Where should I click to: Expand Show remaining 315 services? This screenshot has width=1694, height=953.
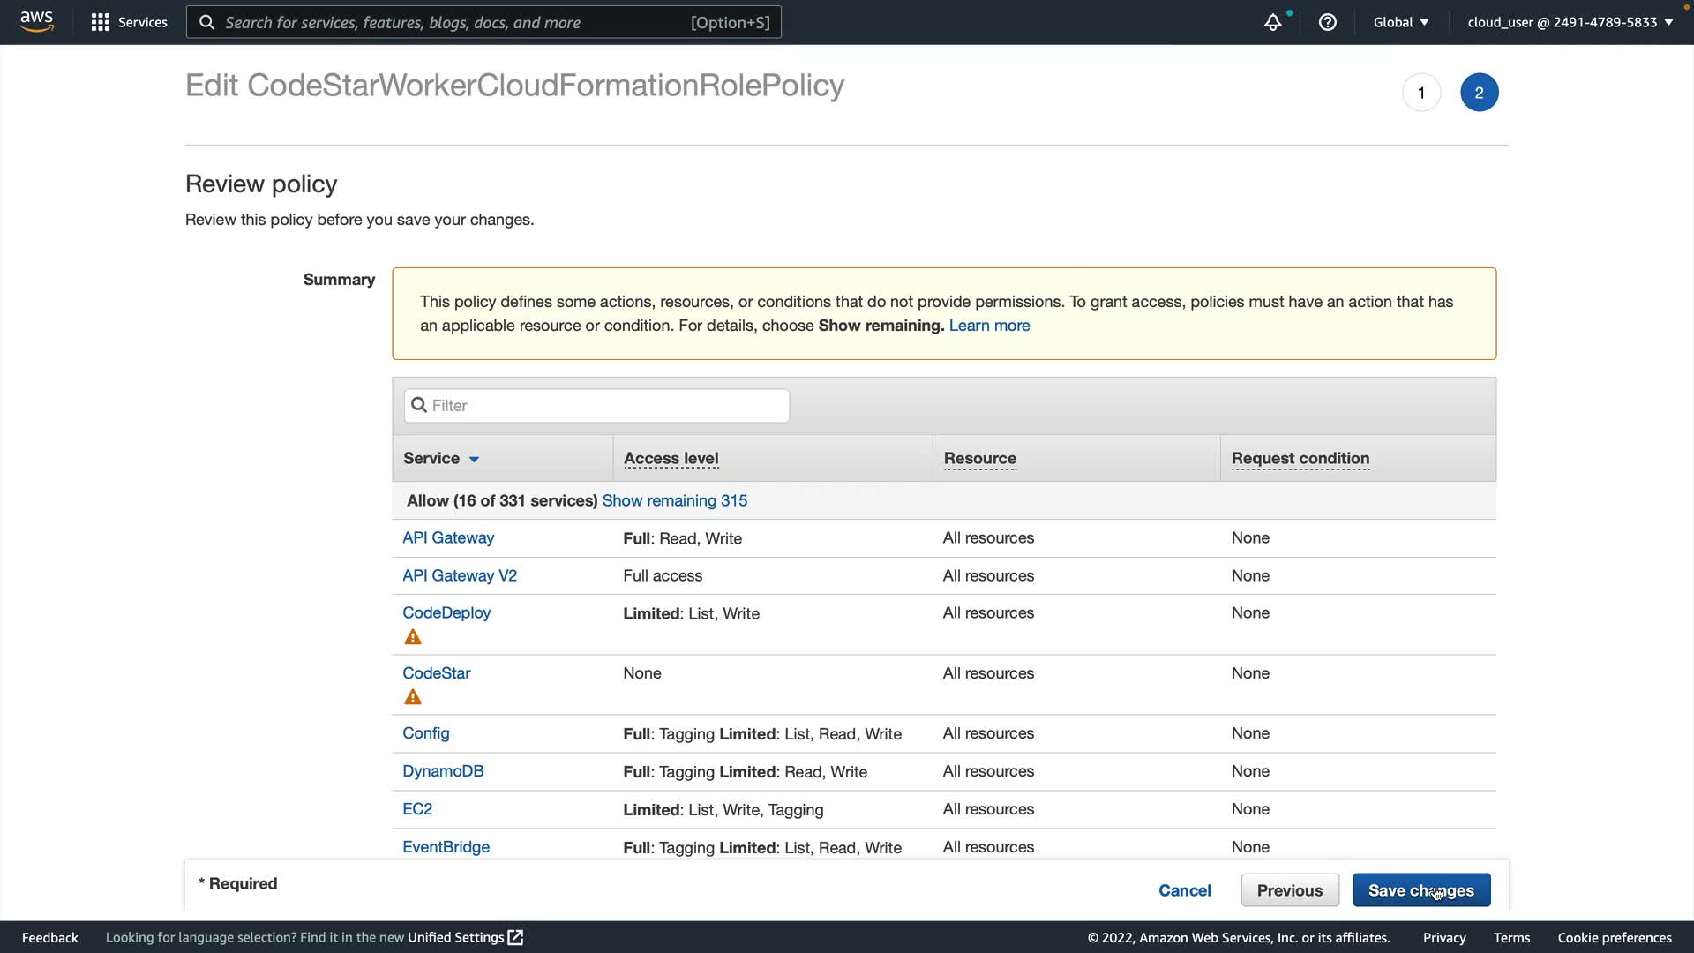(x=674, y=500)
